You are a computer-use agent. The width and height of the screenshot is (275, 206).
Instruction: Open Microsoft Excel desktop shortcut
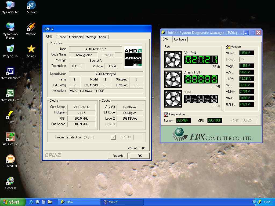click(x=10, y=93)
